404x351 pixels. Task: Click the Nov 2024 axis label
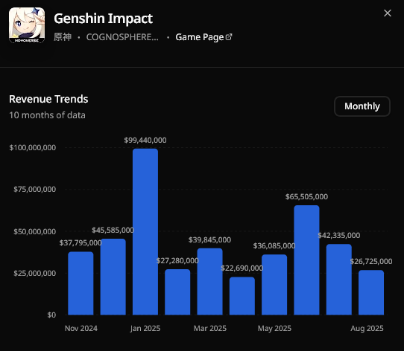[81, 329]
